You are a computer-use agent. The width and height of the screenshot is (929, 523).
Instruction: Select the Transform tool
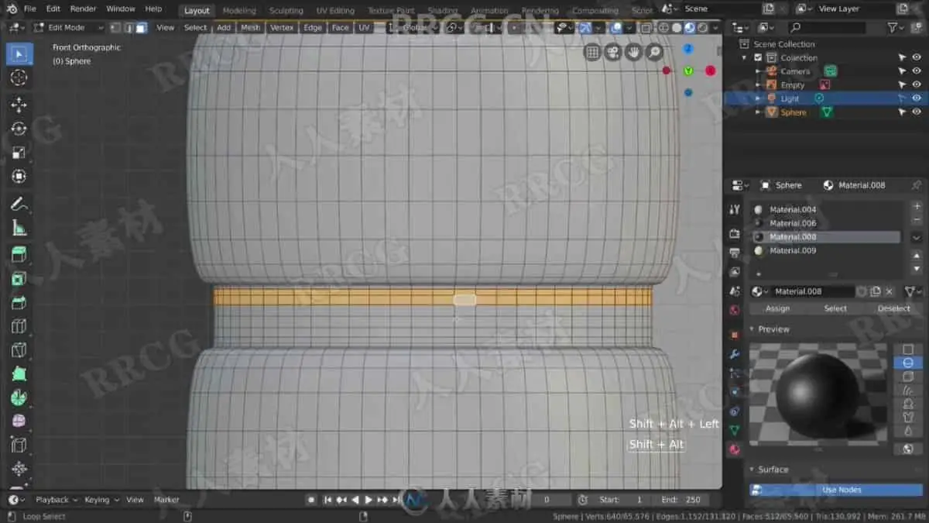pyautogui.click(x=19, y=176)
